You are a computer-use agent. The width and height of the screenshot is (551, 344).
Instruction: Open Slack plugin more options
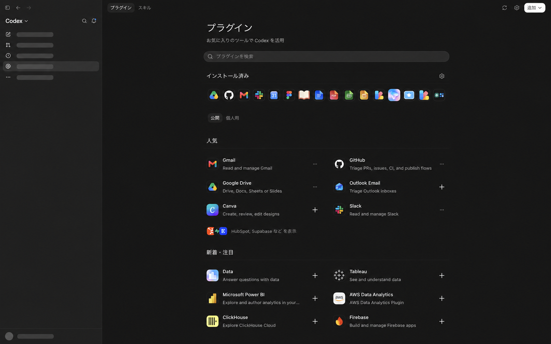[442, 210]
